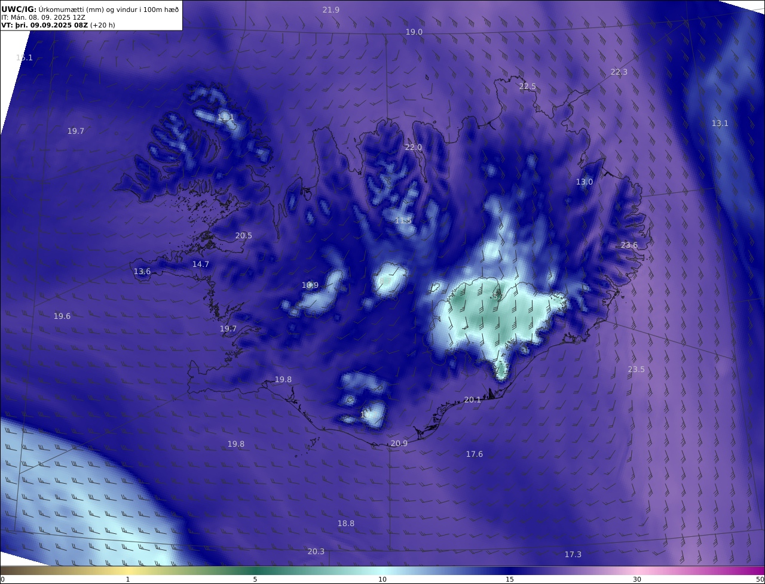The width and height of the screenshot is (765, 584).
Task: Click the map title 'Úrkomumætti (mm) og vindur í 100m hæð'
Action: click(109, 9)
